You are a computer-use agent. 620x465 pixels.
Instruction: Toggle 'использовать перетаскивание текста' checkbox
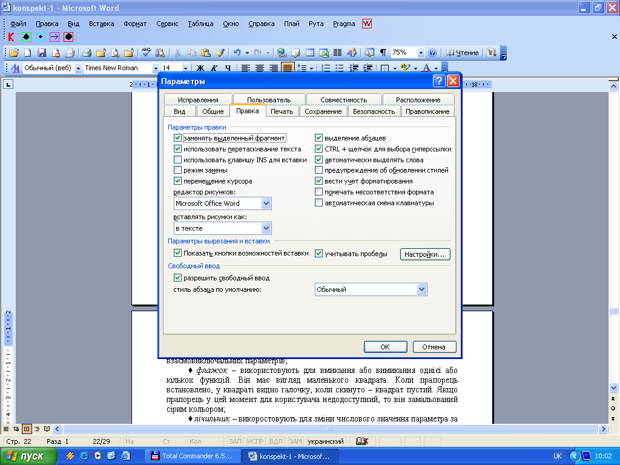point(177,149)
